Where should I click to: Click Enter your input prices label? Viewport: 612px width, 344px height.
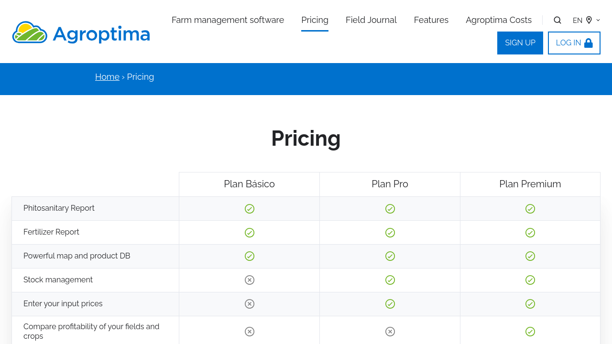63,304
